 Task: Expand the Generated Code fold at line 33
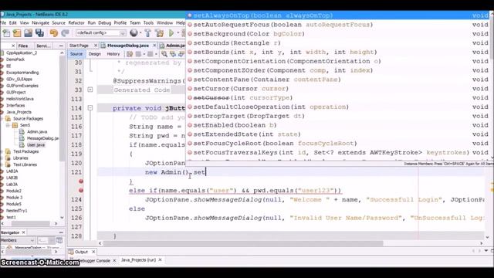coord(90,90)
